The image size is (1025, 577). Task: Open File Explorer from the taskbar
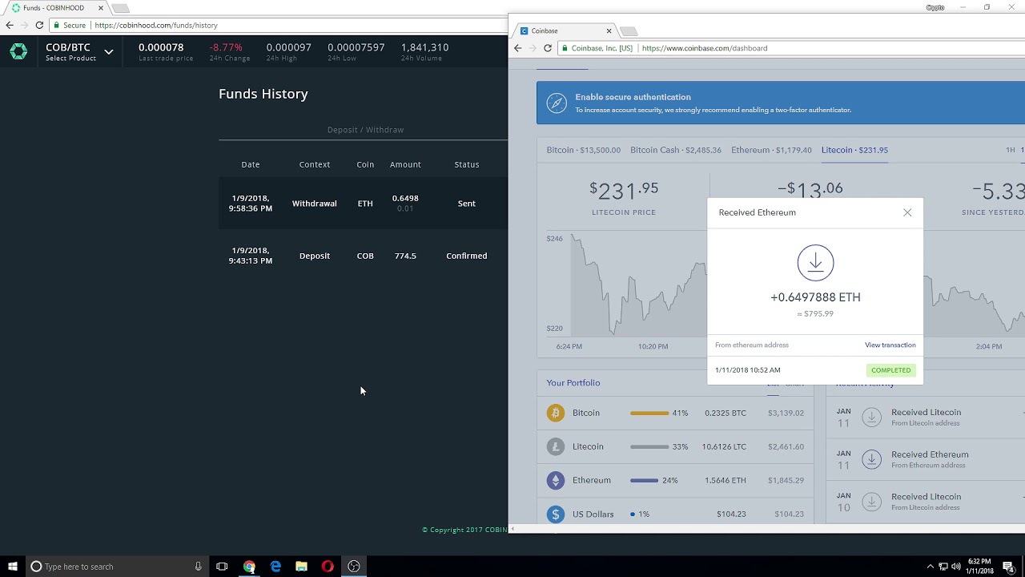(301, 567)
